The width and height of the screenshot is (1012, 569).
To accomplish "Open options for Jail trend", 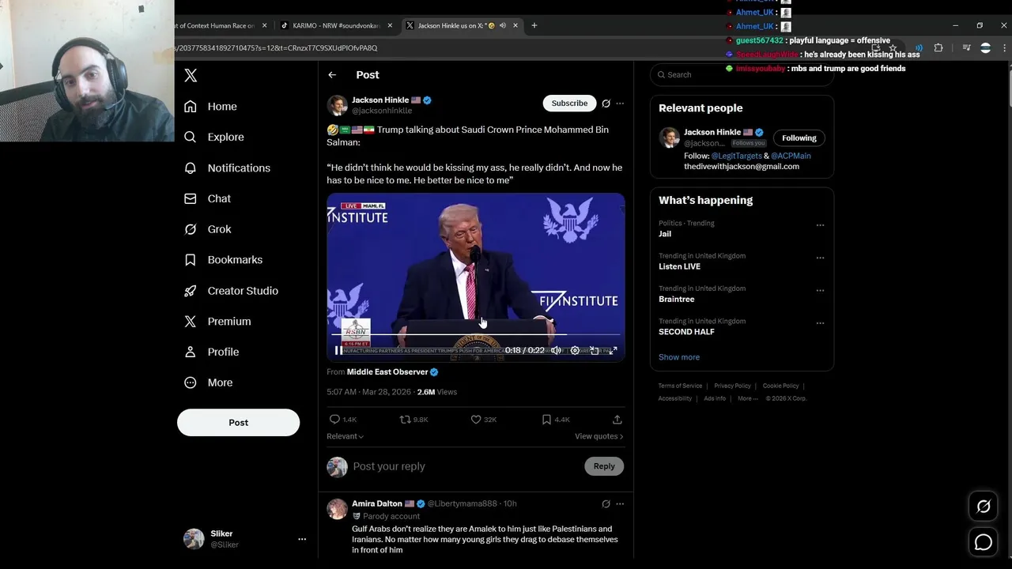I will (820, 225).
